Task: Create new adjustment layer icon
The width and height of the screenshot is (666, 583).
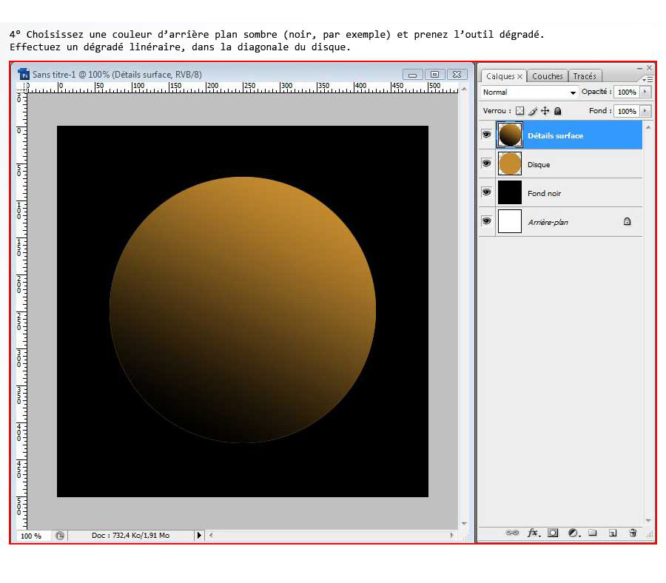Action: [573, 533]
